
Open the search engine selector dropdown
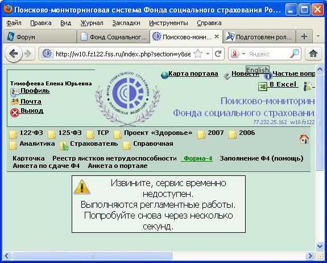click(243, 54)
